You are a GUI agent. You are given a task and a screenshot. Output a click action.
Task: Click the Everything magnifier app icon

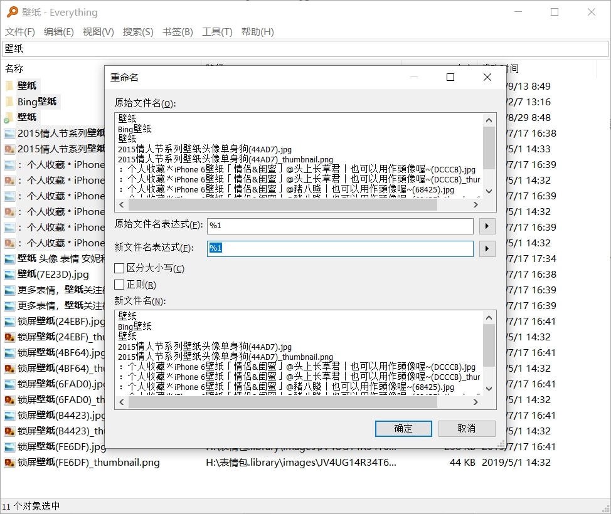11,12
